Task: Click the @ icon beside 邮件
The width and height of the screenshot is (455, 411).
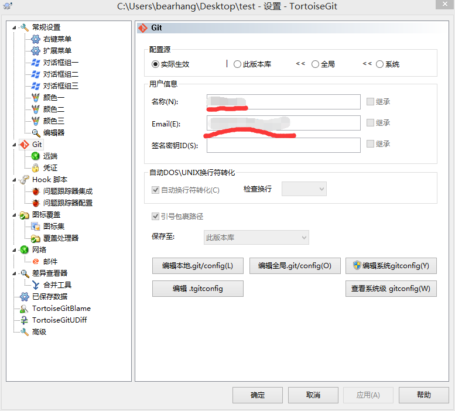Action: pyautogui.click(x=35, y=262)
